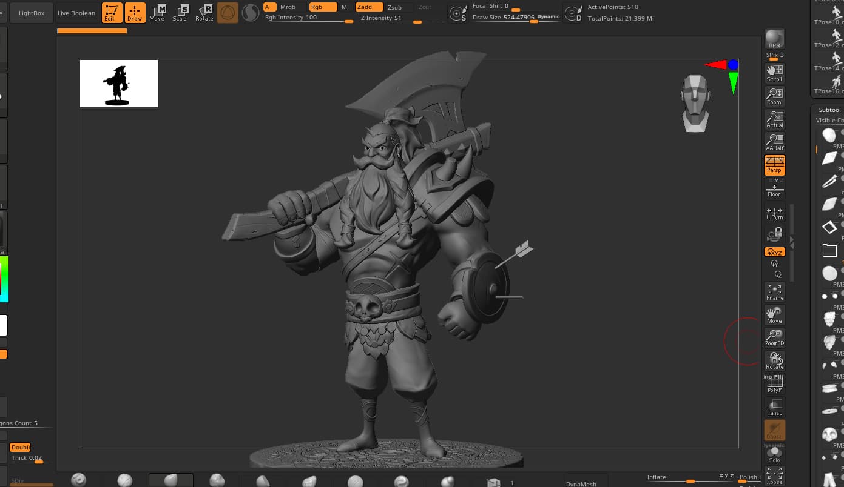The image size is (844, 487).
Task: Toggle L.Sym local symmetry
Action: 775,213
